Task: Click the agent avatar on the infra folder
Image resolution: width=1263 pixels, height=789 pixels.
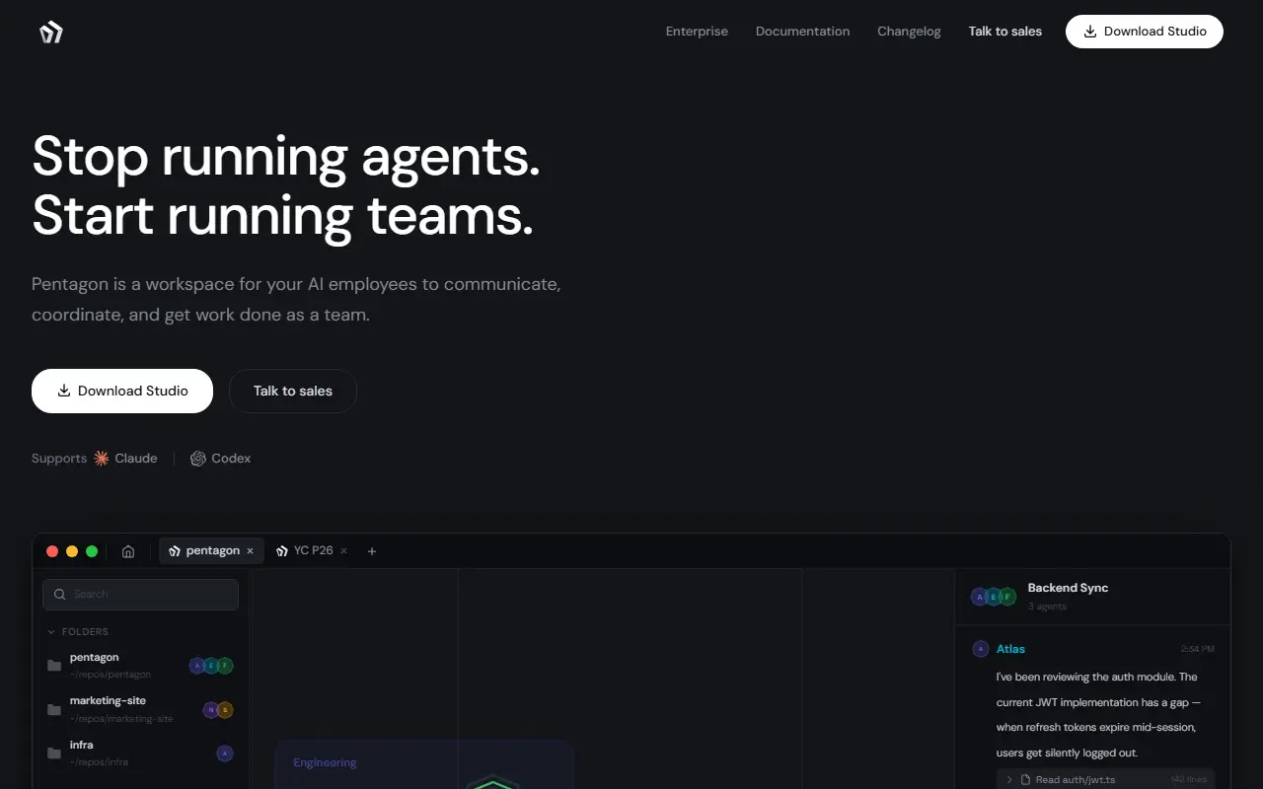Action: [x=225, y=753]
